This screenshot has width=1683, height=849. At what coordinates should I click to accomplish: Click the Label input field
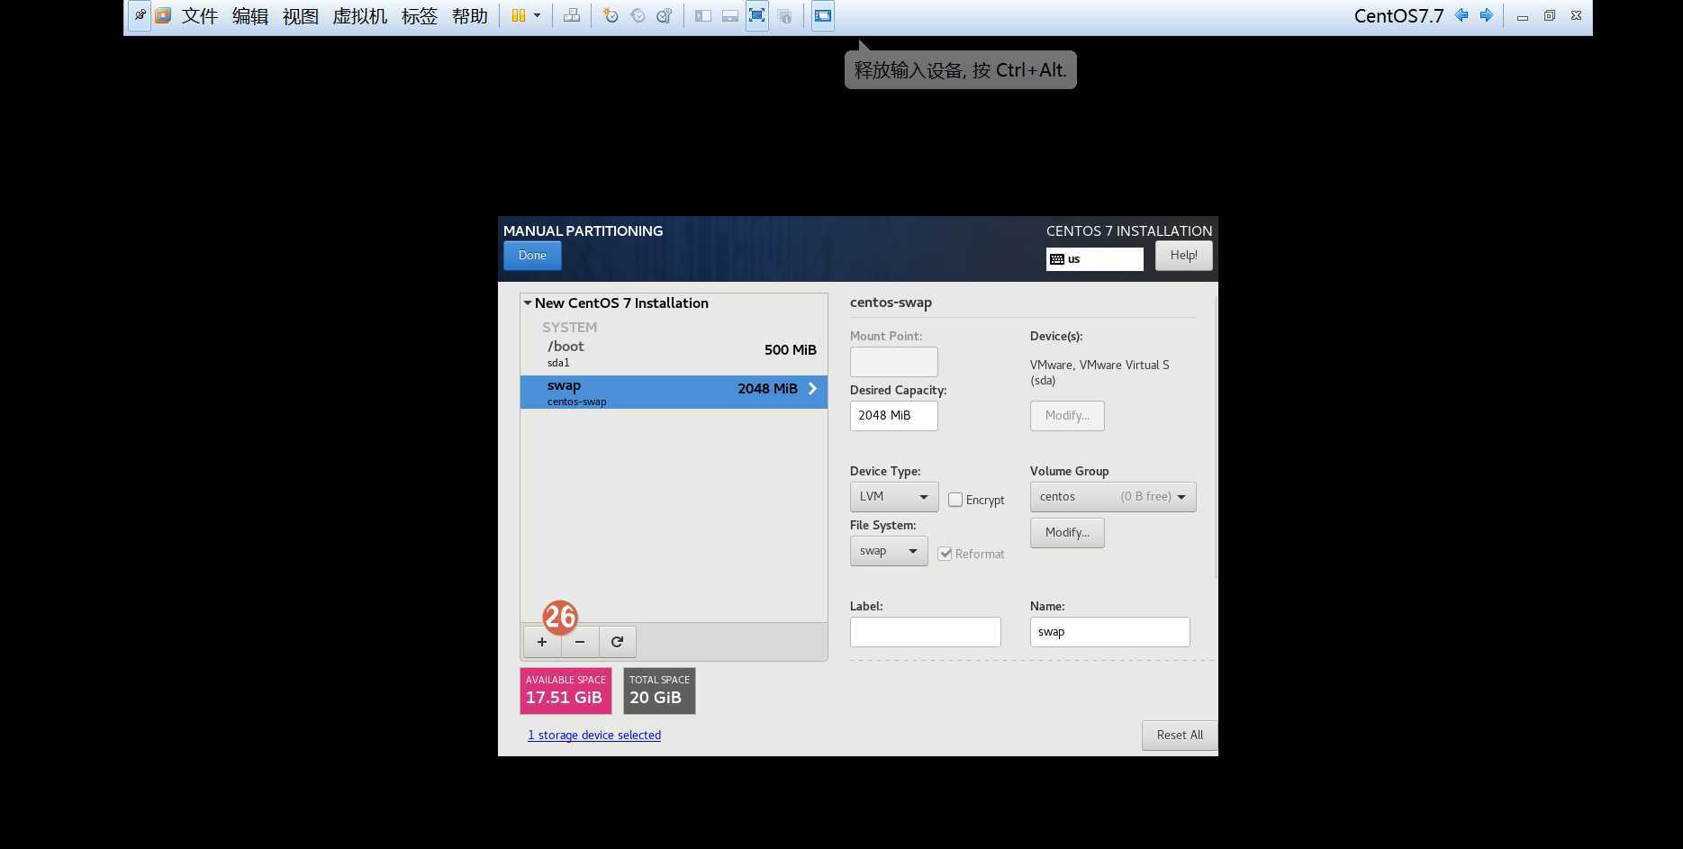coord(925,632)
